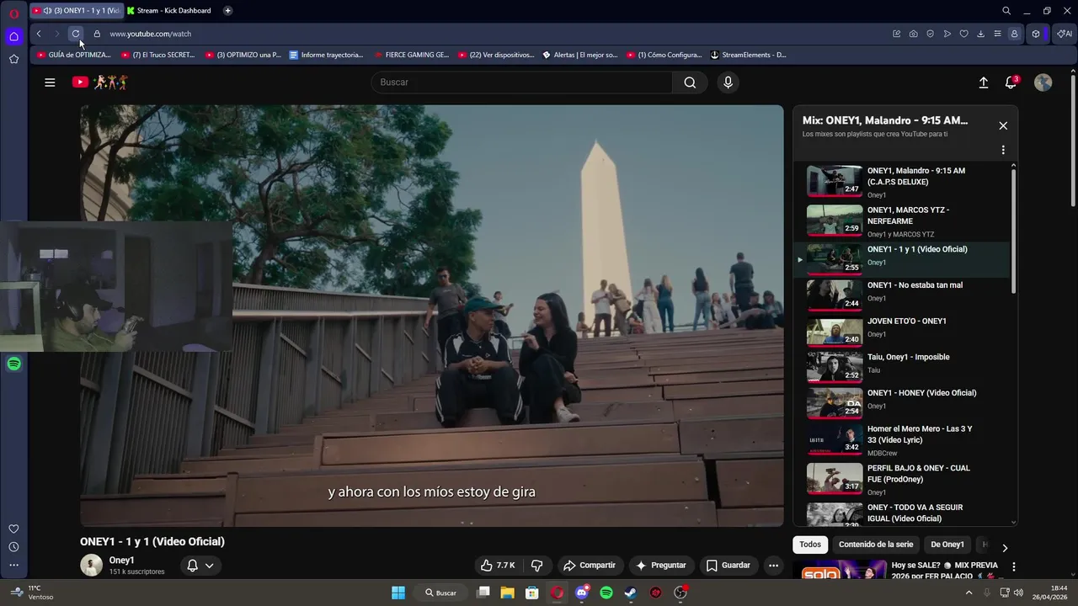1078x606 pixels.
Task: Open Opera snapshot camera tool
Action: [x=914, y=34]
